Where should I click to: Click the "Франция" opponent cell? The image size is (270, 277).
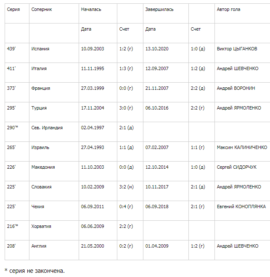pos(41,88)
